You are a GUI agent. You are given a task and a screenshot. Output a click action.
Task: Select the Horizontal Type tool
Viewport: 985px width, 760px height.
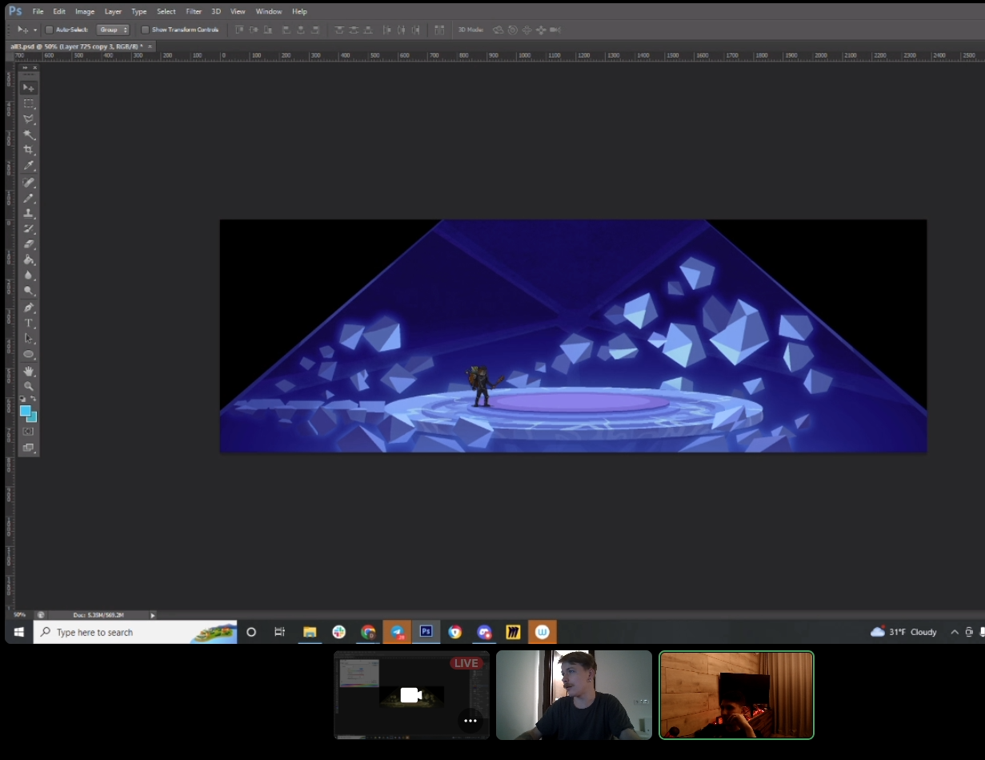click(29, 323)
